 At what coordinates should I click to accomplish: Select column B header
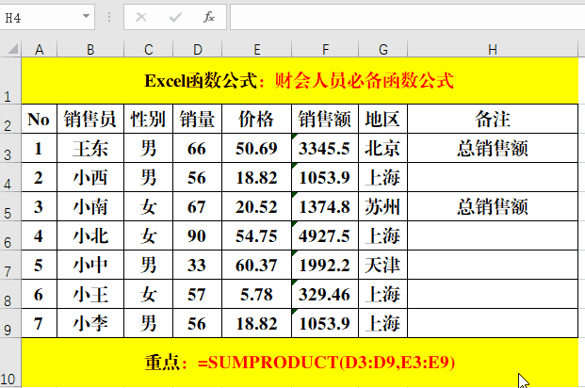(x=90, y=49)
